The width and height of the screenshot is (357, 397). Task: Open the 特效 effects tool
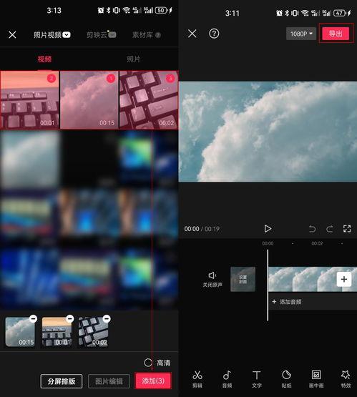[346, 379]
